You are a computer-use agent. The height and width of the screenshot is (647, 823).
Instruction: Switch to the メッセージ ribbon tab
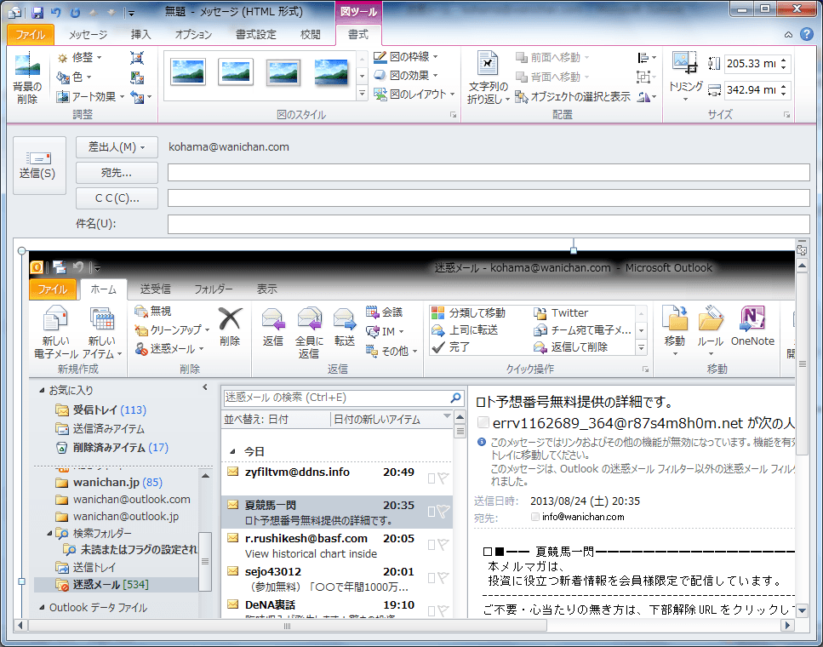click(x=88, y=35)
